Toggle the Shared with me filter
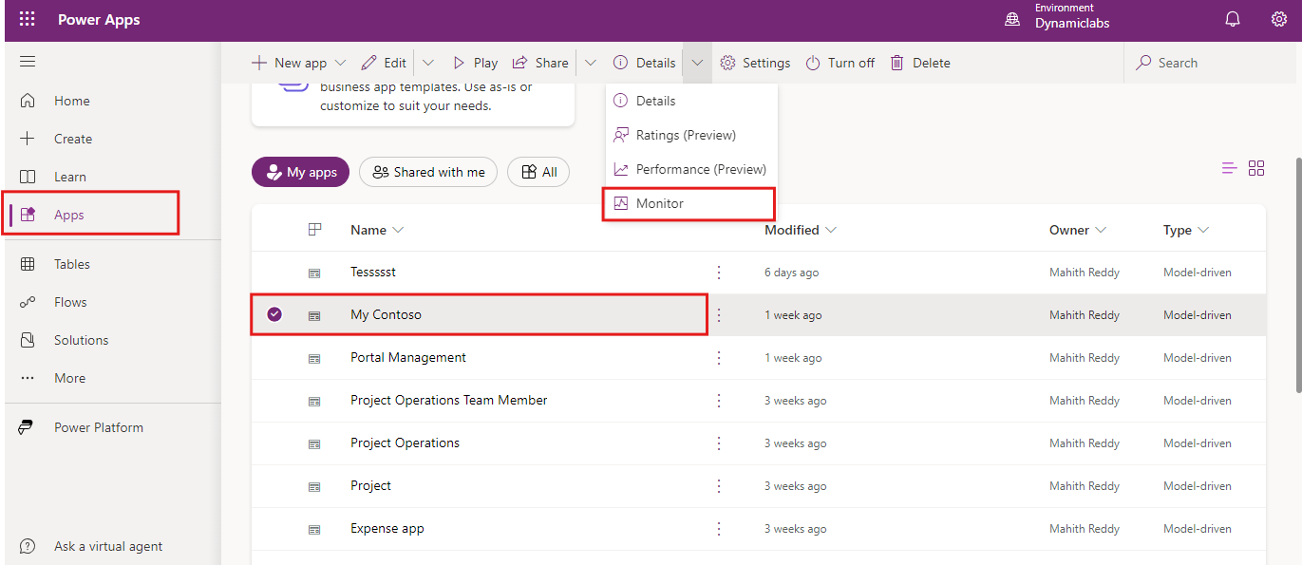The height and width of the screenshot is (565, 1302). 428,172
